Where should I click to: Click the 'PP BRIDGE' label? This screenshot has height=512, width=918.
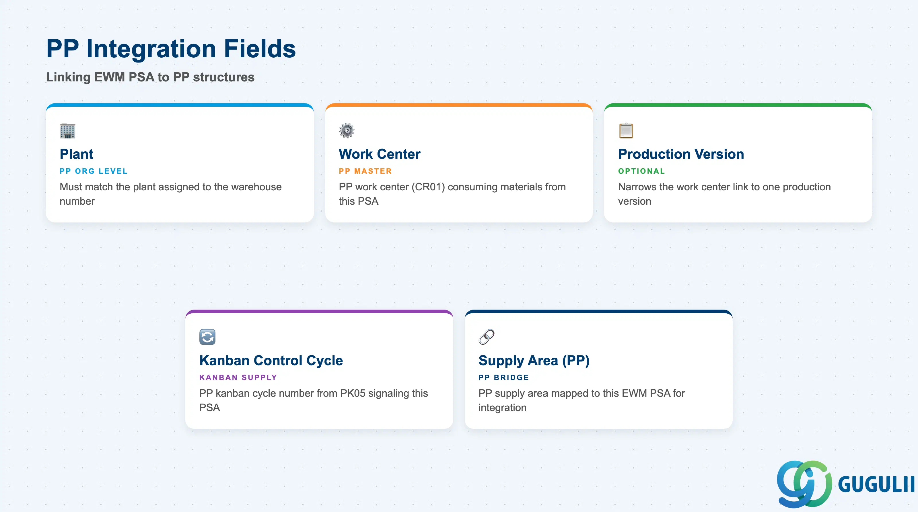[503, 378]
